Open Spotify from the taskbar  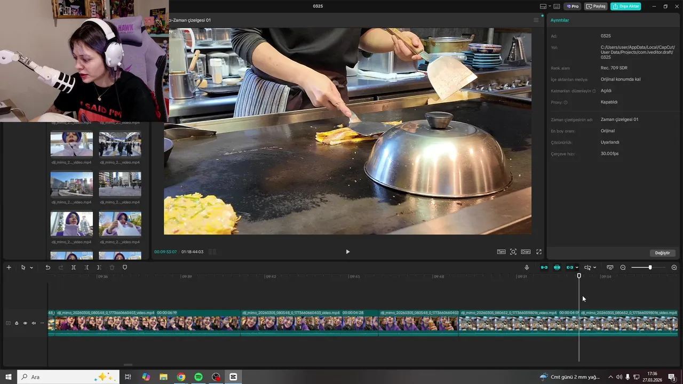click(x=198, y=377)
